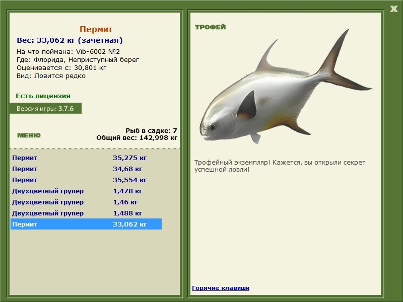The width and height of the screenshot is (403, 302).
Task: Click the highlighted Пермит 33,062 кг row
Action: 86,224
